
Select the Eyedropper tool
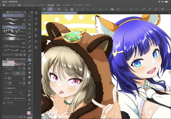tap(29, 42)
